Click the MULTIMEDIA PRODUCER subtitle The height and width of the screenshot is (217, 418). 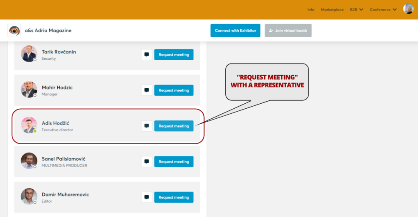tap(64, 166)
